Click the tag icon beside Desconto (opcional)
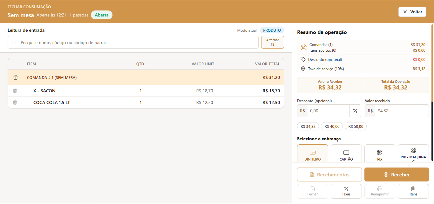Viewport: 434px width, 204px height. pos(303,59)
